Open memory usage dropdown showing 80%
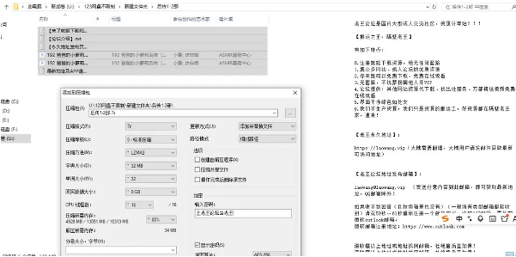516x257 pixels. coord(161,219)
